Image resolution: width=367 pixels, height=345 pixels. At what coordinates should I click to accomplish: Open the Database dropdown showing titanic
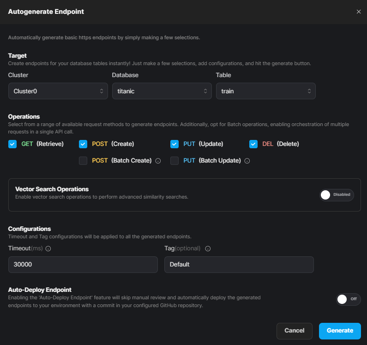click(x=162, y=91)
